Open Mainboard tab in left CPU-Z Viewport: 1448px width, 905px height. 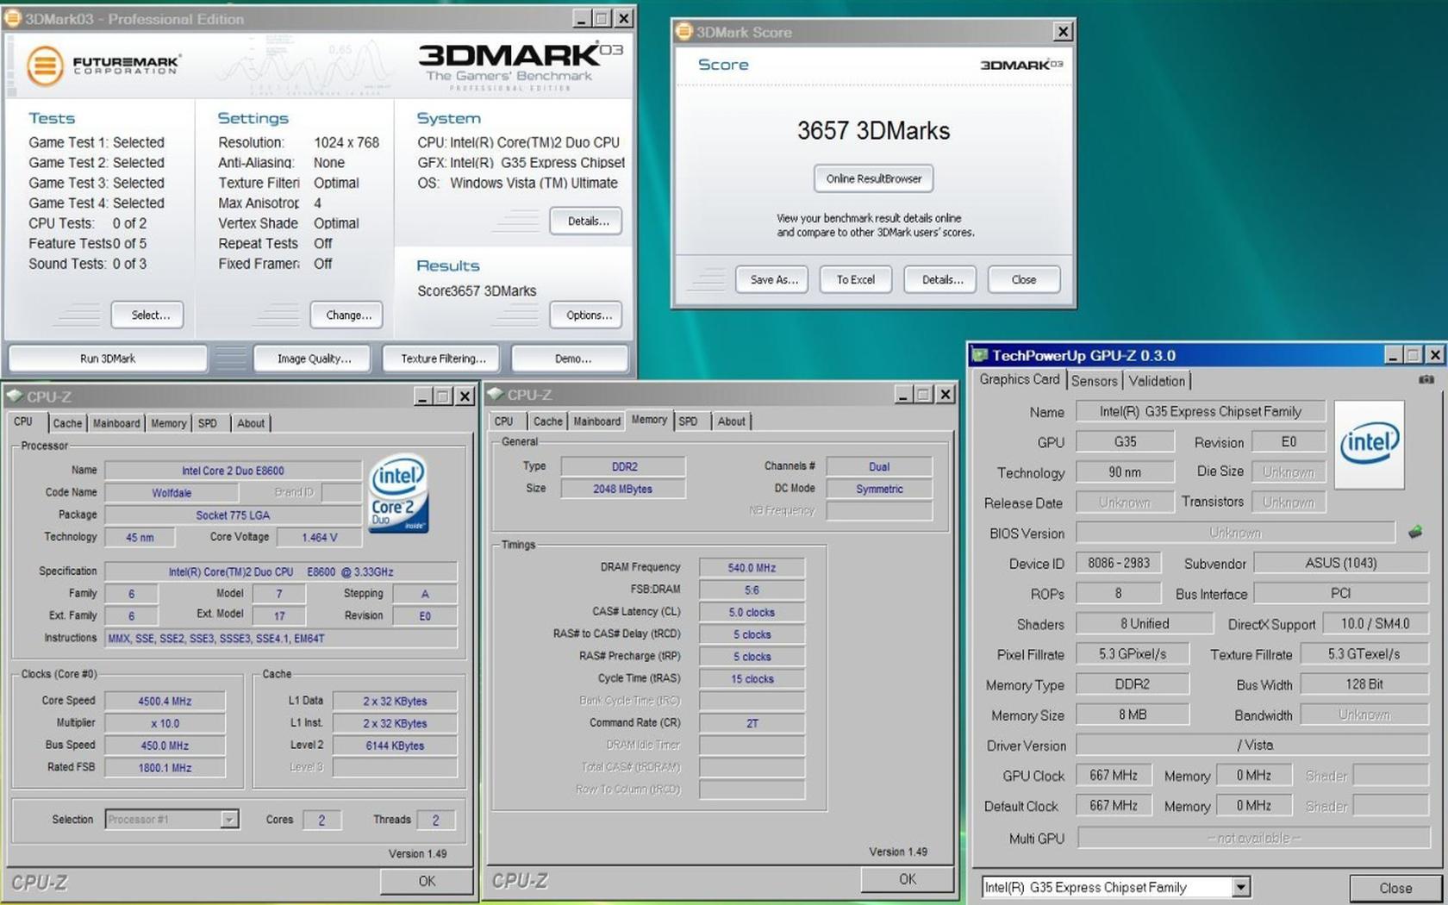[116, 423]
